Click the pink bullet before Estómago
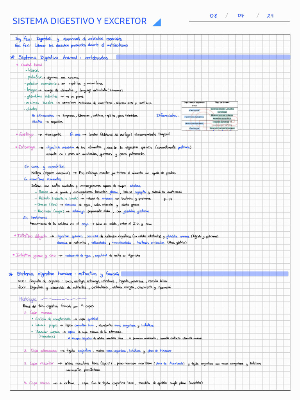Screen dimensions: 300x400 click(x=17, y=147)
